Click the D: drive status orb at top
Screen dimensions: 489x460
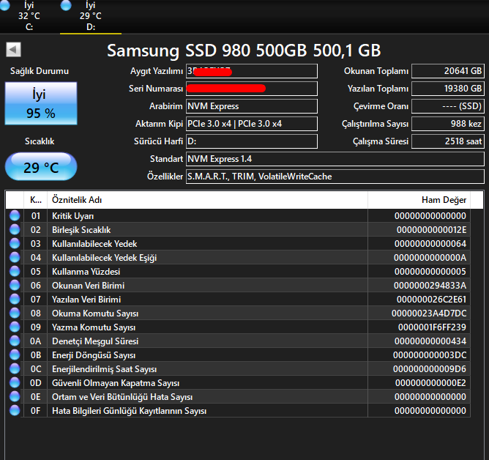66,5
